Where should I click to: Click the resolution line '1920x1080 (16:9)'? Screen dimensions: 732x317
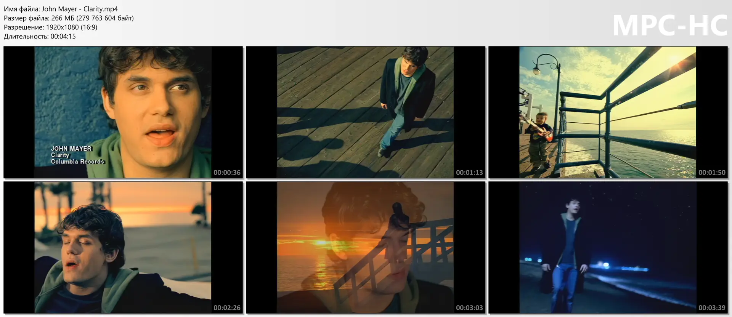click(x=51, y=27)
